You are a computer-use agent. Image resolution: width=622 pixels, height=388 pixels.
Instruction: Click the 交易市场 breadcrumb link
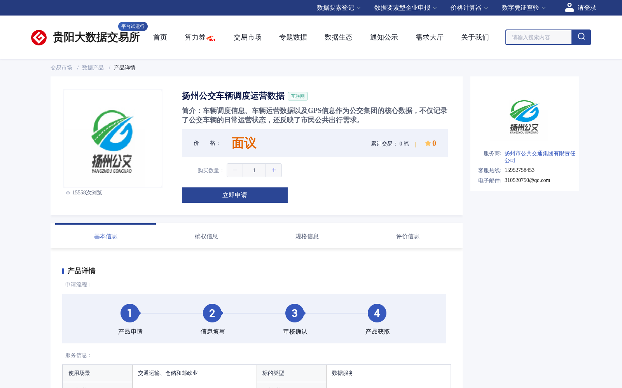pyautogui.click(x=61, y=68)
